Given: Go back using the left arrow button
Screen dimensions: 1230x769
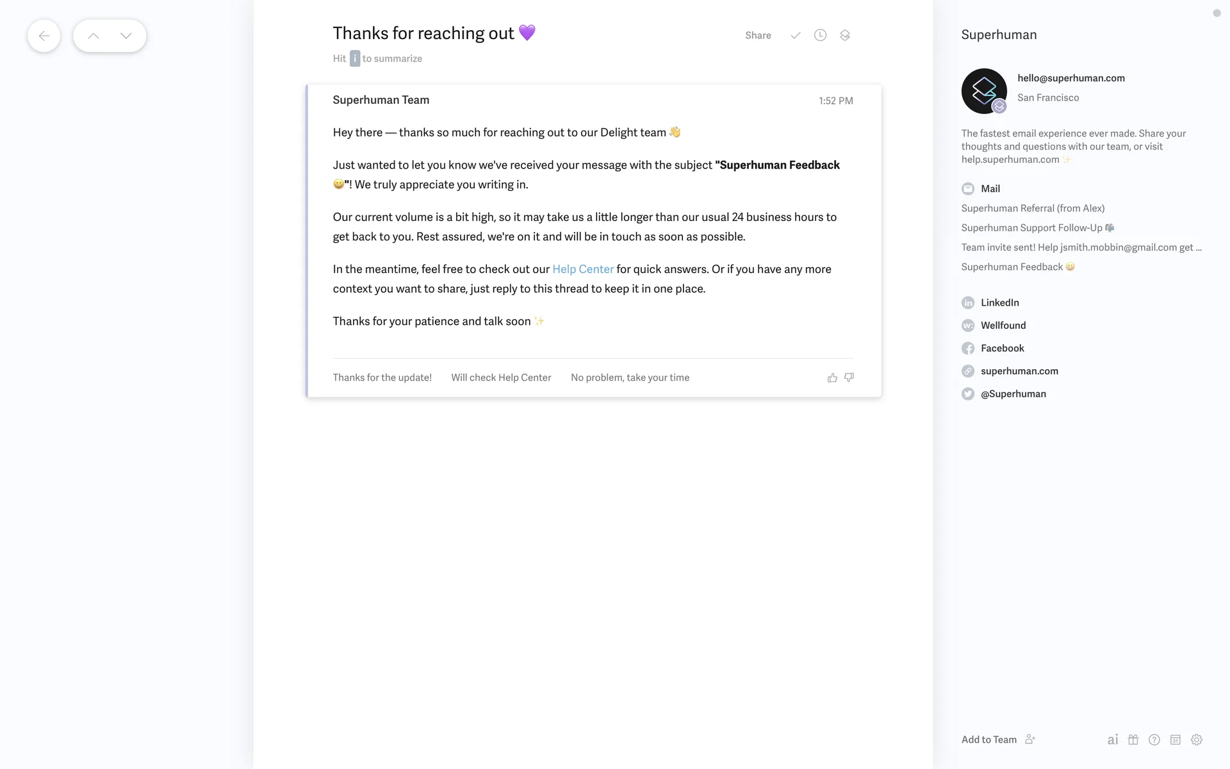Looking at the screenshot, I should [44, 36].
